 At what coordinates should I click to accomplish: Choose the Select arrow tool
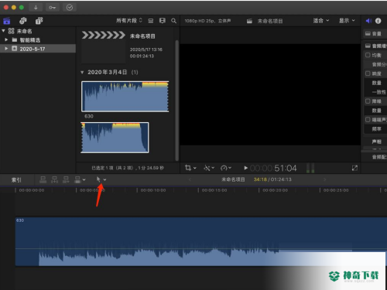click(98, 179)
